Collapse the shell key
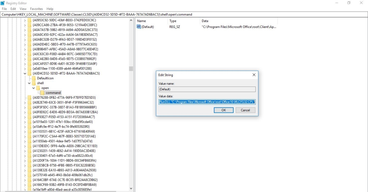Viewport: 368px width, 192px height. click(29, 83)
